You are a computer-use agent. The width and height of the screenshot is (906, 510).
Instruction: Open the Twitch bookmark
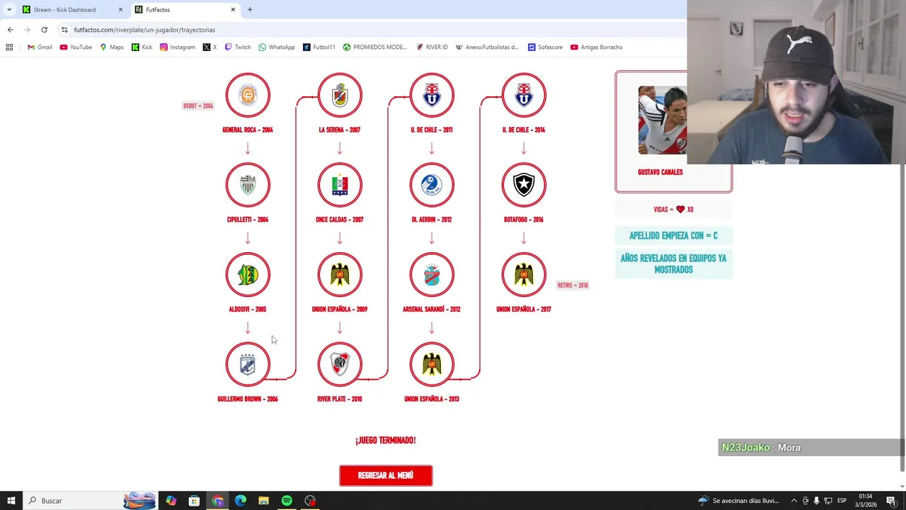[x=238, y=47]
